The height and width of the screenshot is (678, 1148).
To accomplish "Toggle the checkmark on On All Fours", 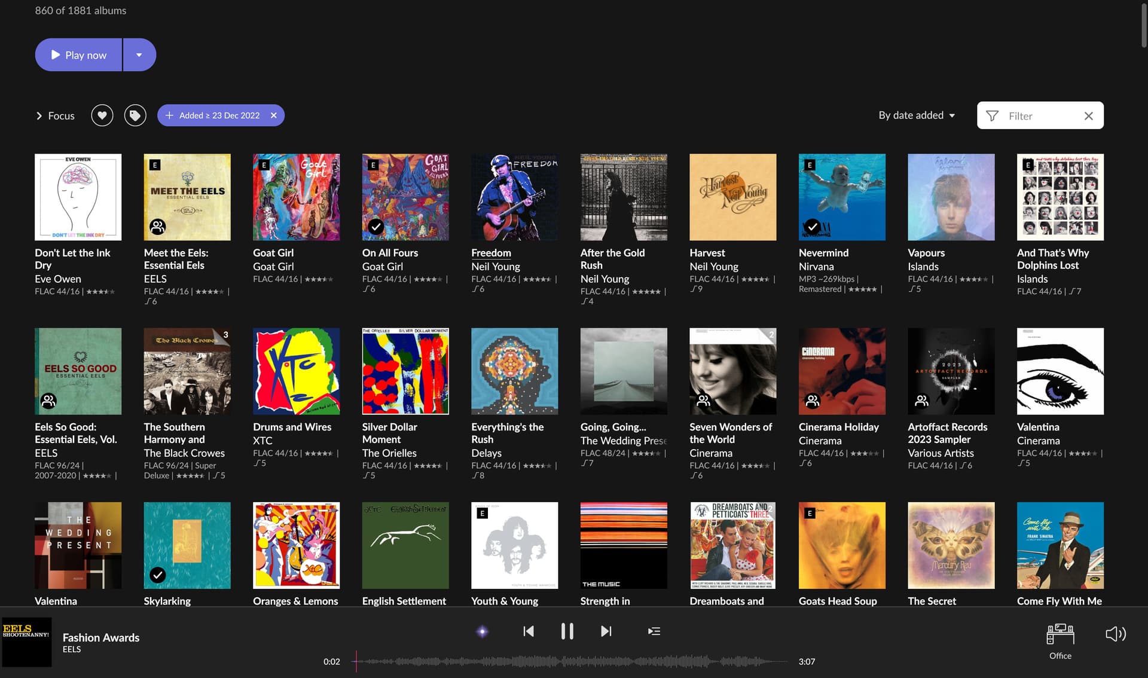I will coord(375,227).
